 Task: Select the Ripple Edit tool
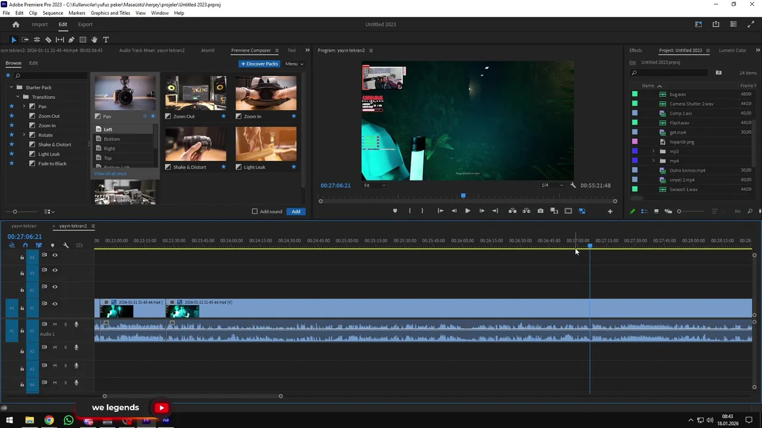point(37,40)
